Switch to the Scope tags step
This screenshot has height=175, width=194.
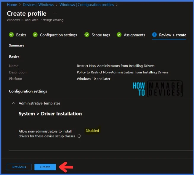[101, 35]
